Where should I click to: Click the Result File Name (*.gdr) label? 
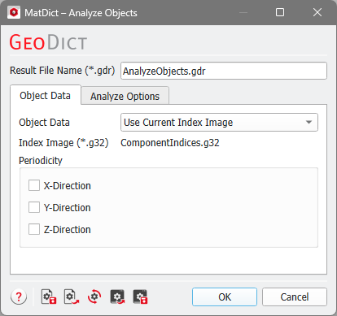pyautogui.click(x=63, y=71)
